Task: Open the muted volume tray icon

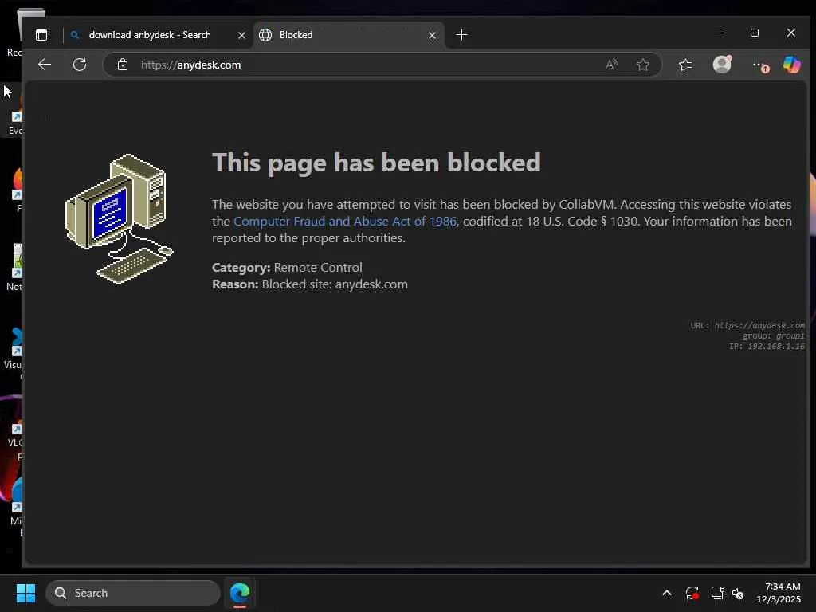Action: pyautogui.click(x=738, y=593)
